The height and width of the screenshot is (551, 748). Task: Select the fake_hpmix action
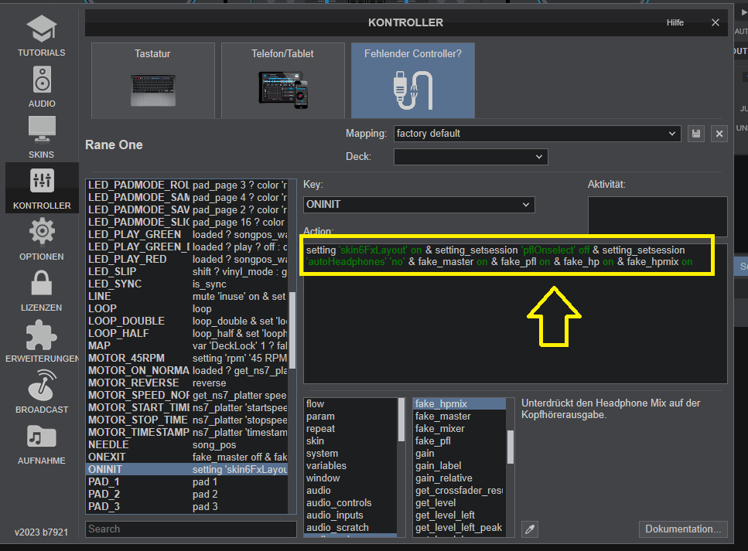click(459, 403)
